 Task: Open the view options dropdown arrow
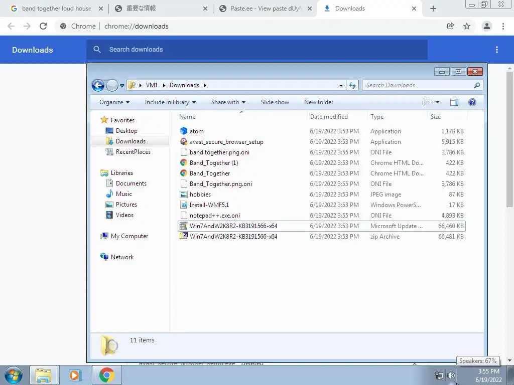pos(437,102)
